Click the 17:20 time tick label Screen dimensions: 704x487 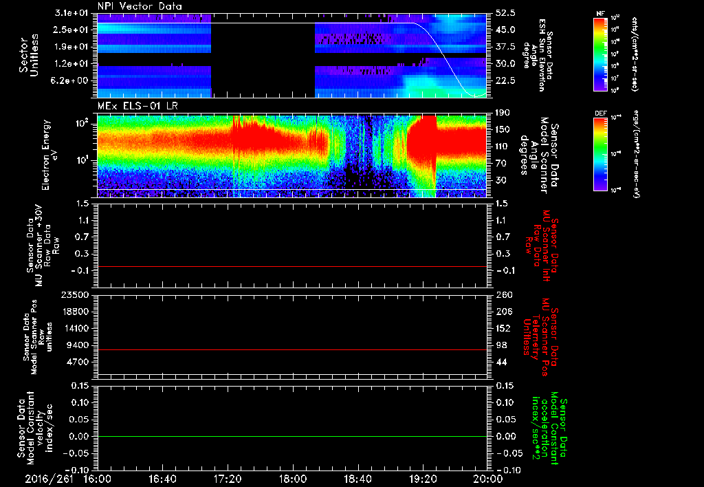(x=228, y=479)
